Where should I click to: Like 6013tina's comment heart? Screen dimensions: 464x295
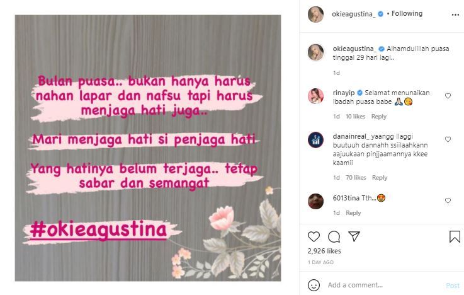click(448, 201)
